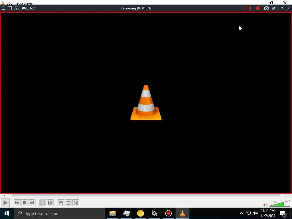This screenshot has width=292, height=219.
Task: Open the yellow circle browser taskbar icon
Action: [140, 213]
